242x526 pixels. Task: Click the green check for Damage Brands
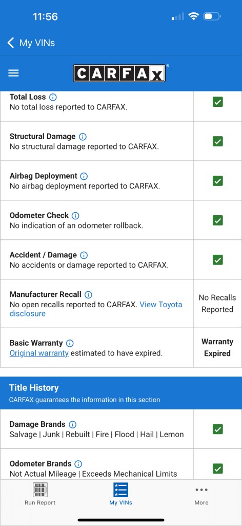pos(217,429)
